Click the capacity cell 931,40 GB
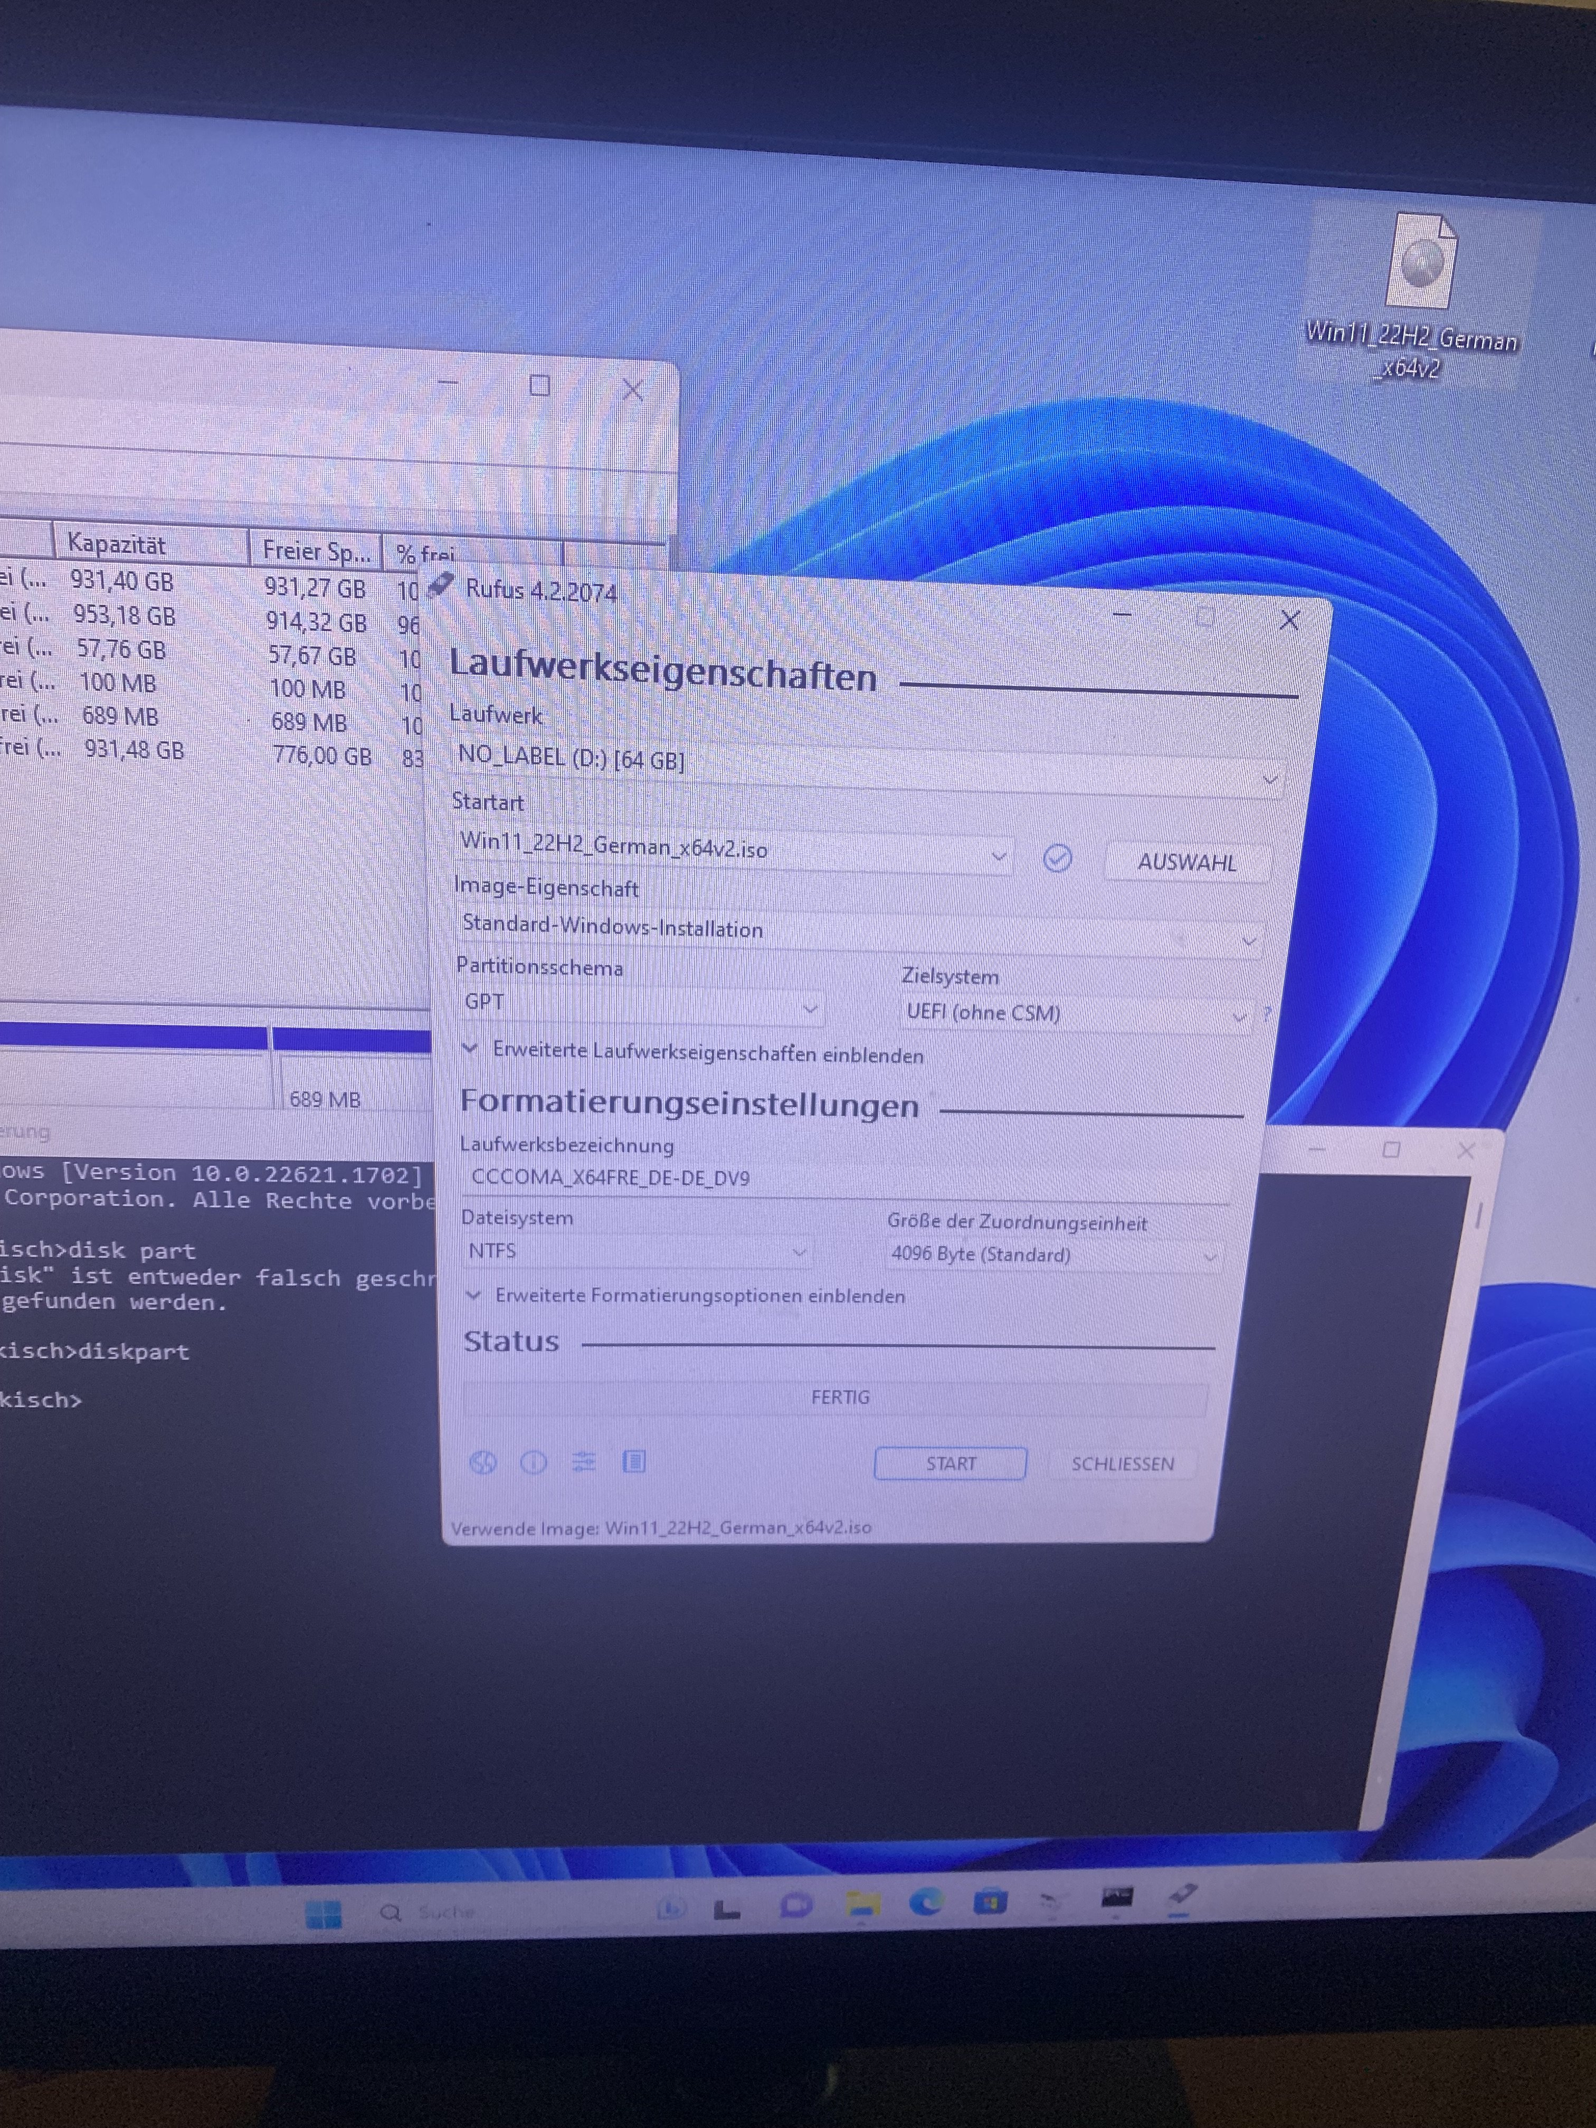This screenshot has width=1596, height=2128. tap(121, 581)
